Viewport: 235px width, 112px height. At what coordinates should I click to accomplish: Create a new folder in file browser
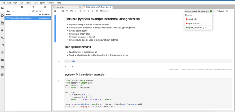tap(22, 7)
